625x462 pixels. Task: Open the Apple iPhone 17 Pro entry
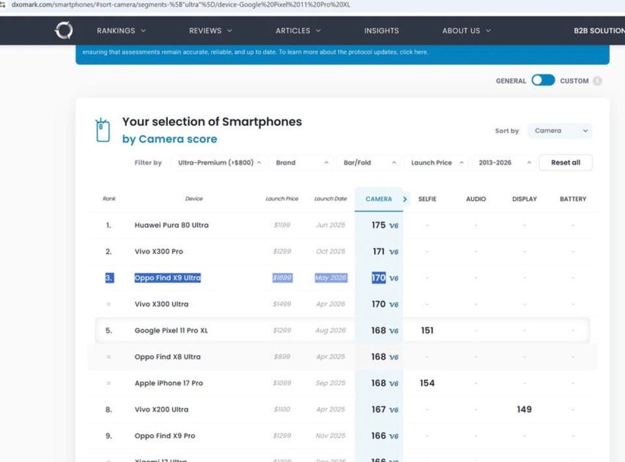point(169,383)
